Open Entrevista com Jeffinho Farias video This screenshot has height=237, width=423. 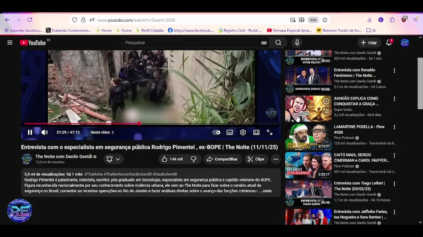361,214
